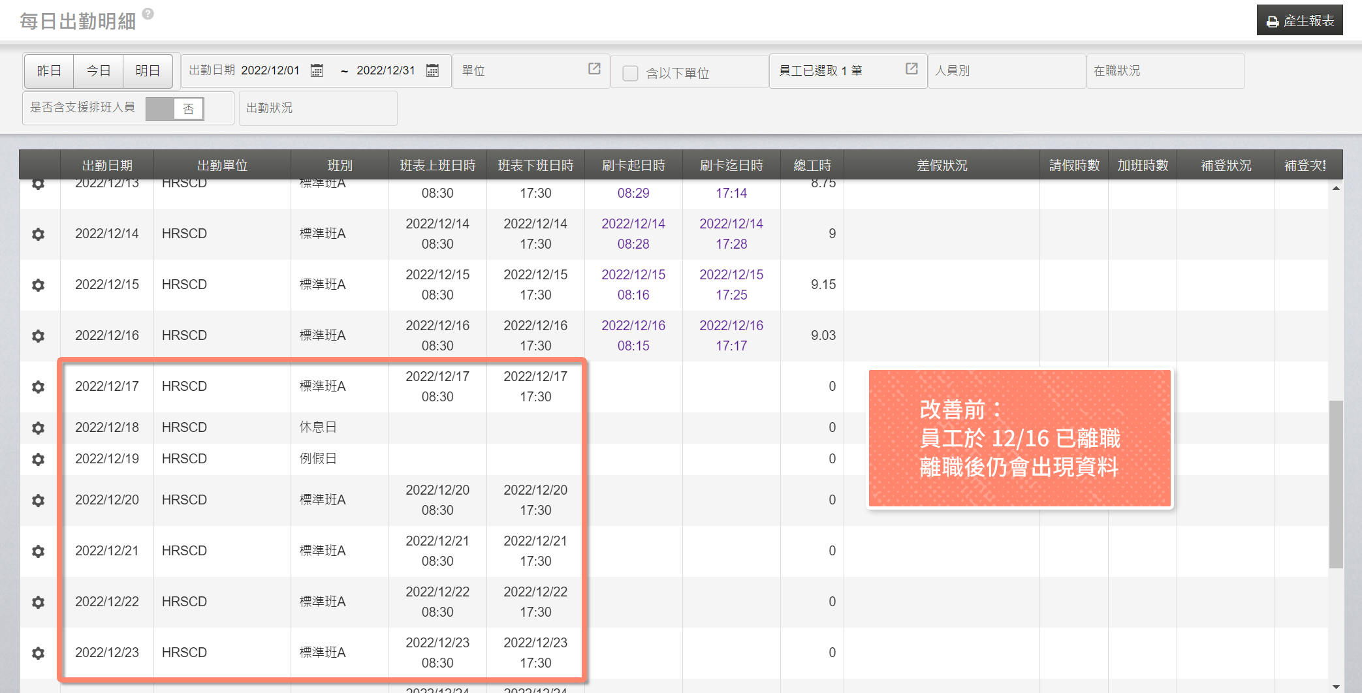
Task: Click the 產生報表 button
Action: [1299, 21]
